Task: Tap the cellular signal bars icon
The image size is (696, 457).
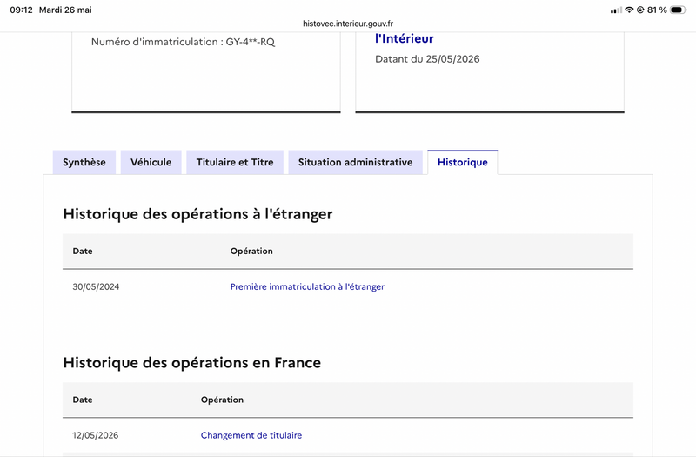Action: tap(616, 10)
